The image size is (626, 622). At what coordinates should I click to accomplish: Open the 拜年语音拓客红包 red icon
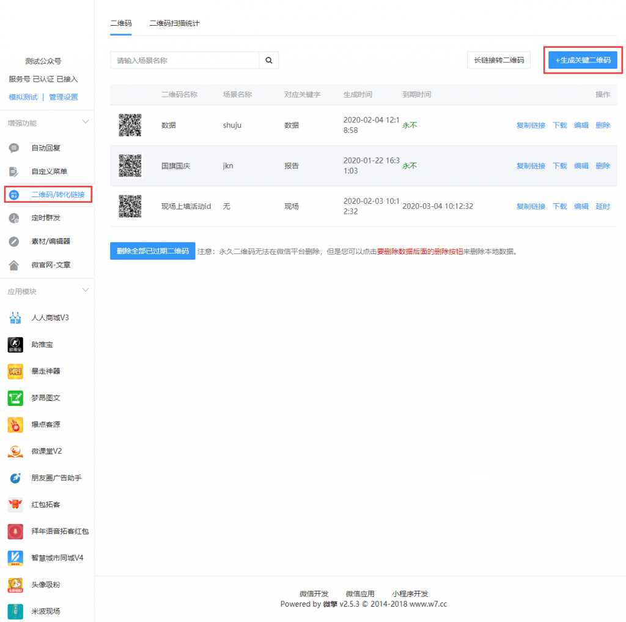15,531
